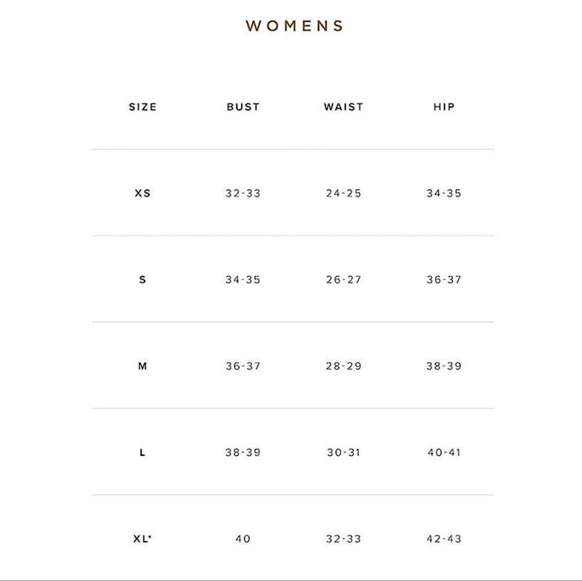This screenshot has height=581, width=582.
Task: Click the XL* size label
Action: (143, 539)
